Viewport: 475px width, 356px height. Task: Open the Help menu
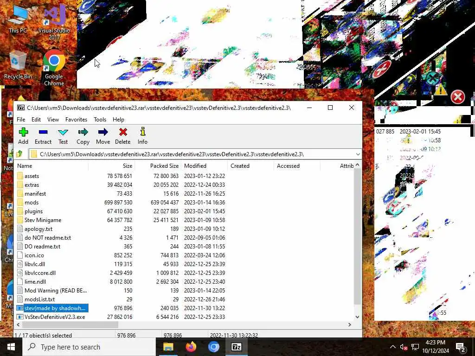pyautogui.click(x=118, y=120)
